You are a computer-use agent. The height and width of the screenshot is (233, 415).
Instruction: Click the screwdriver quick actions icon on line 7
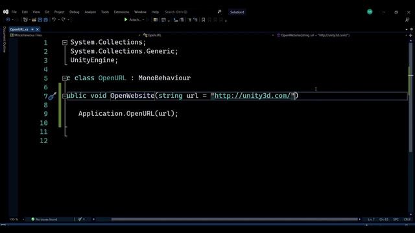(x=52, y=96)
